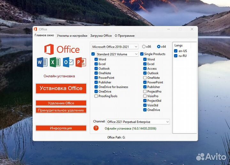The height and width of the screenshot is (165, 230).
Task: Uncheck the VisioStd checkbox
Action: (145, 105)
